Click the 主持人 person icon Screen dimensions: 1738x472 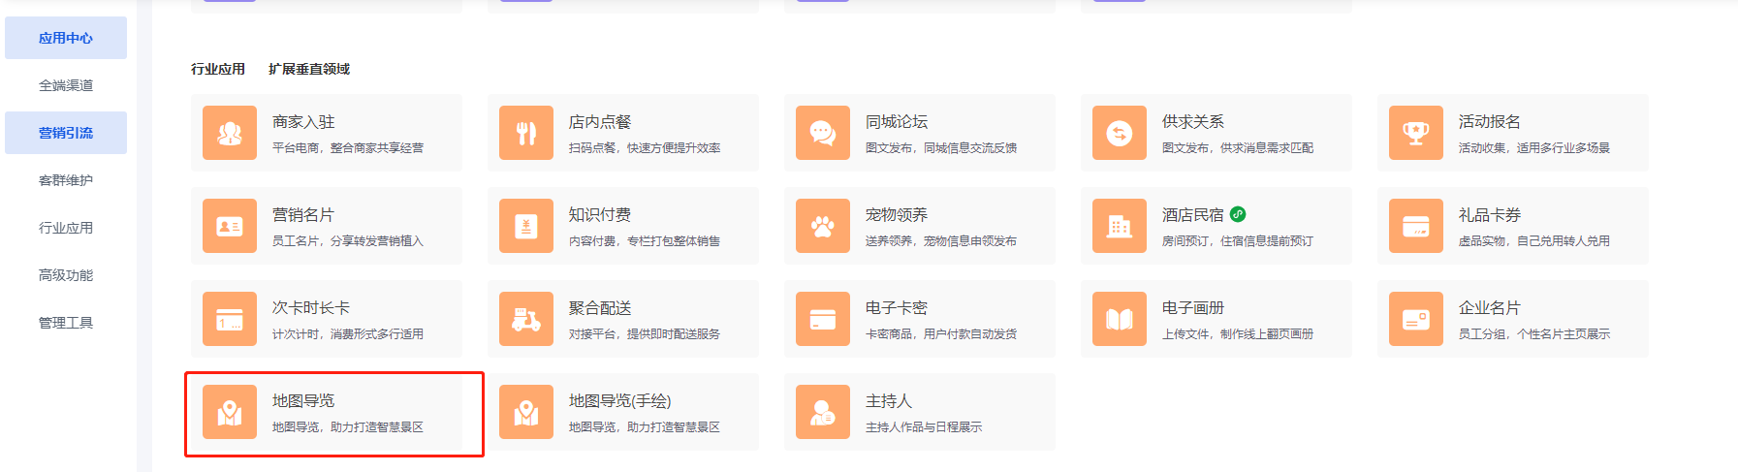[823, 412]
